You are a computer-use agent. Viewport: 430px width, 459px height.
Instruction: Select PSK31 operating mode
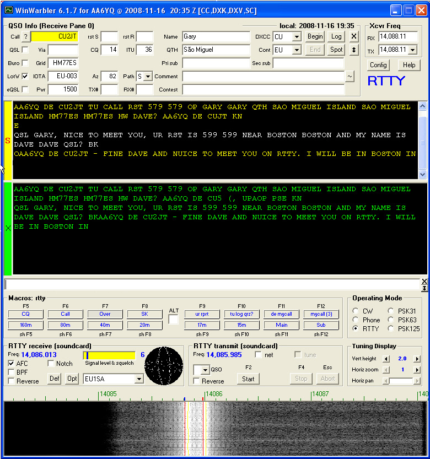point(391,311)
